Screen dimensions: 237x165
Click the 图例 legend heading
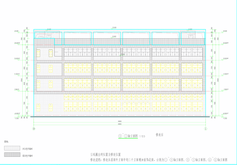(6, 142)
